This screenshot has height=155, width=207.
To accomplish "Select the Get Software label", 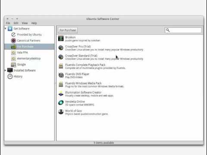I will (22, 28).
